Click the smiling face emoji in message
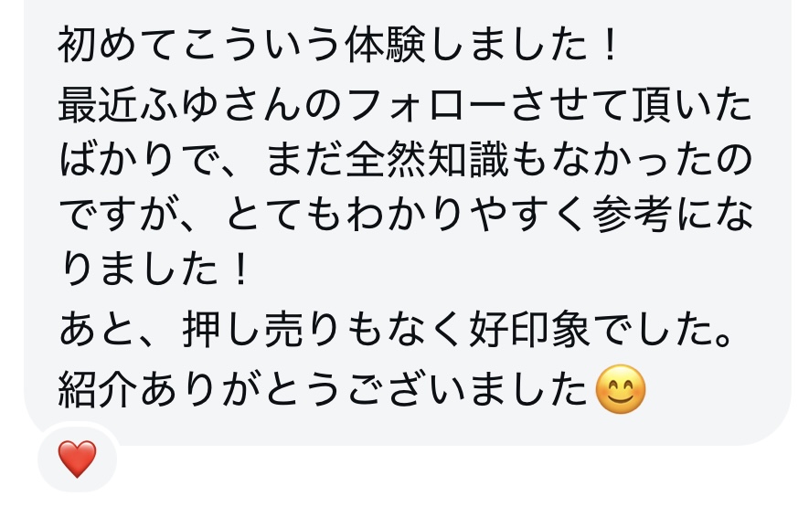The image size is (809, 507). click(x=620, y=389)
